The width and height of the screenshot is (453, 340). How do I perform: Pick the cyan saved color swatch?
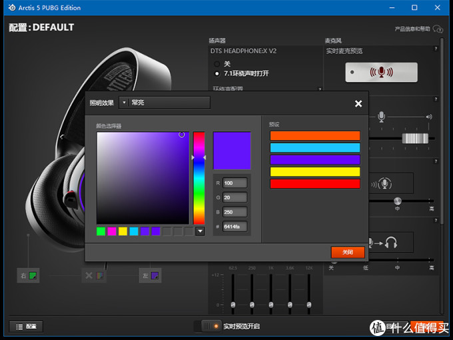pos(134,231)
